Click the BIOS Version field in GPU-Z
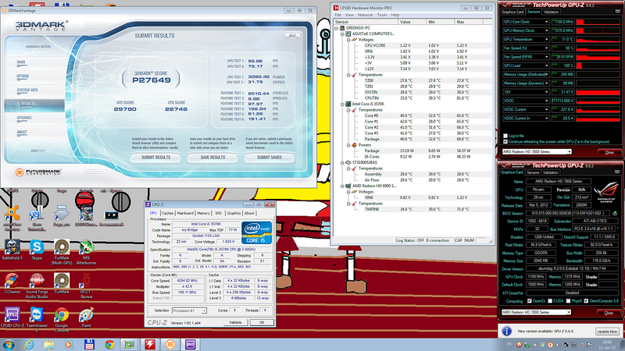The height and width of the screenshot is (351, 625). click(568, 213)
